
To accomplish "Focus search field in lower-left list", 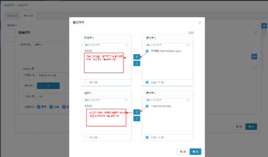I will pyautogui.click(x=106, y=100).
